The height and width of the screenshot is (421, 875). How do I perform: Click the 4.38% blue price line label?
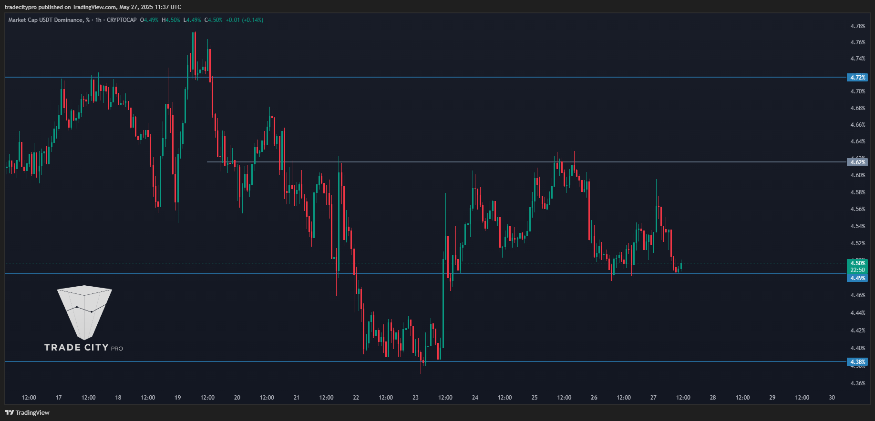[x=857, y=362]
